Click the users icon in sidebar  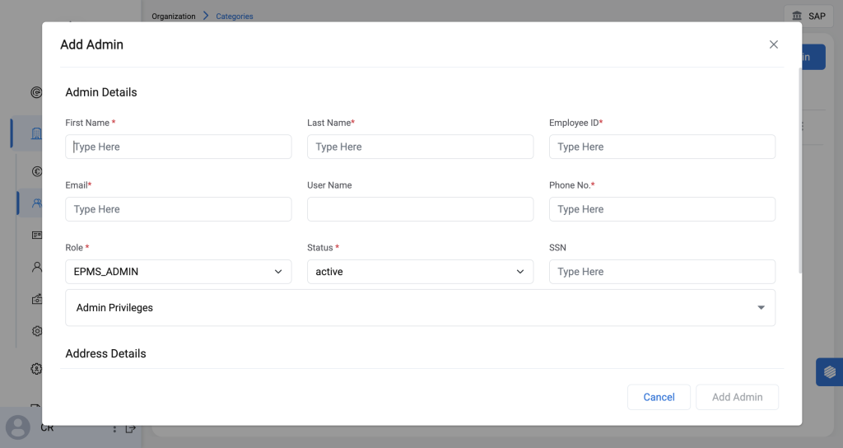coord(36,203)
